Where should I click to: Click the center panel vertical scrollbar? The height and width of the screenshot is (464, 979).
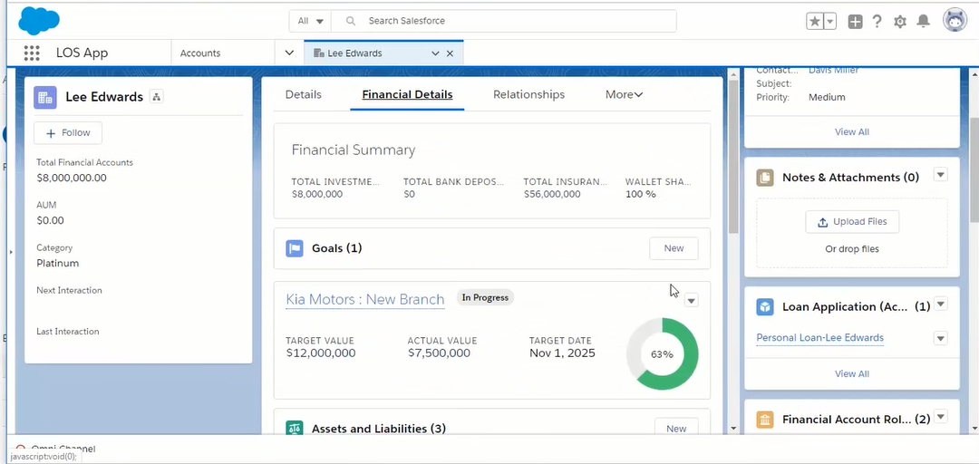pyautogui.click(x=733, y=156)
